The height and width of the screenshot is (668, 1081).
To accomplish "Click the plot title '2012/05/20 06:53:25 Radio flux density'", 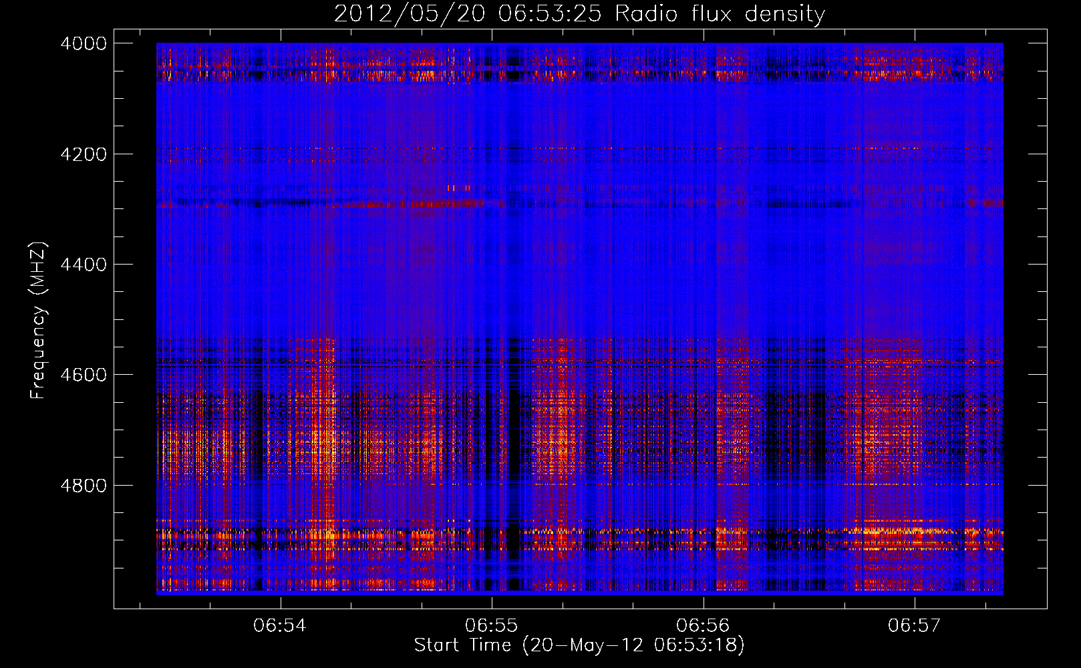I will 579,13.
